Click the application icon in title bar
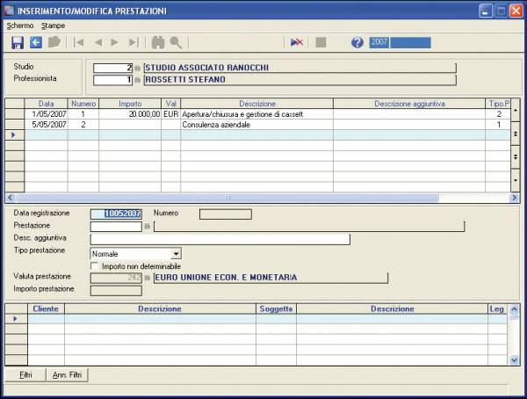This screenshot has width=527, height=399. click(x=9, y=11)
